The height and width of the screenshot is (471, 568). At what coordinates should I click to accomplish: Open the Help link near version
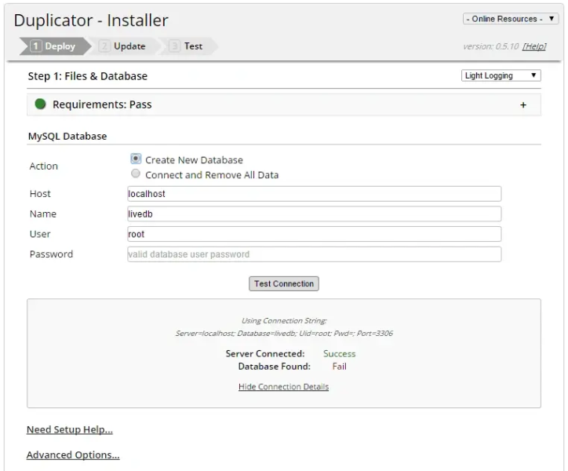point(534,46)
